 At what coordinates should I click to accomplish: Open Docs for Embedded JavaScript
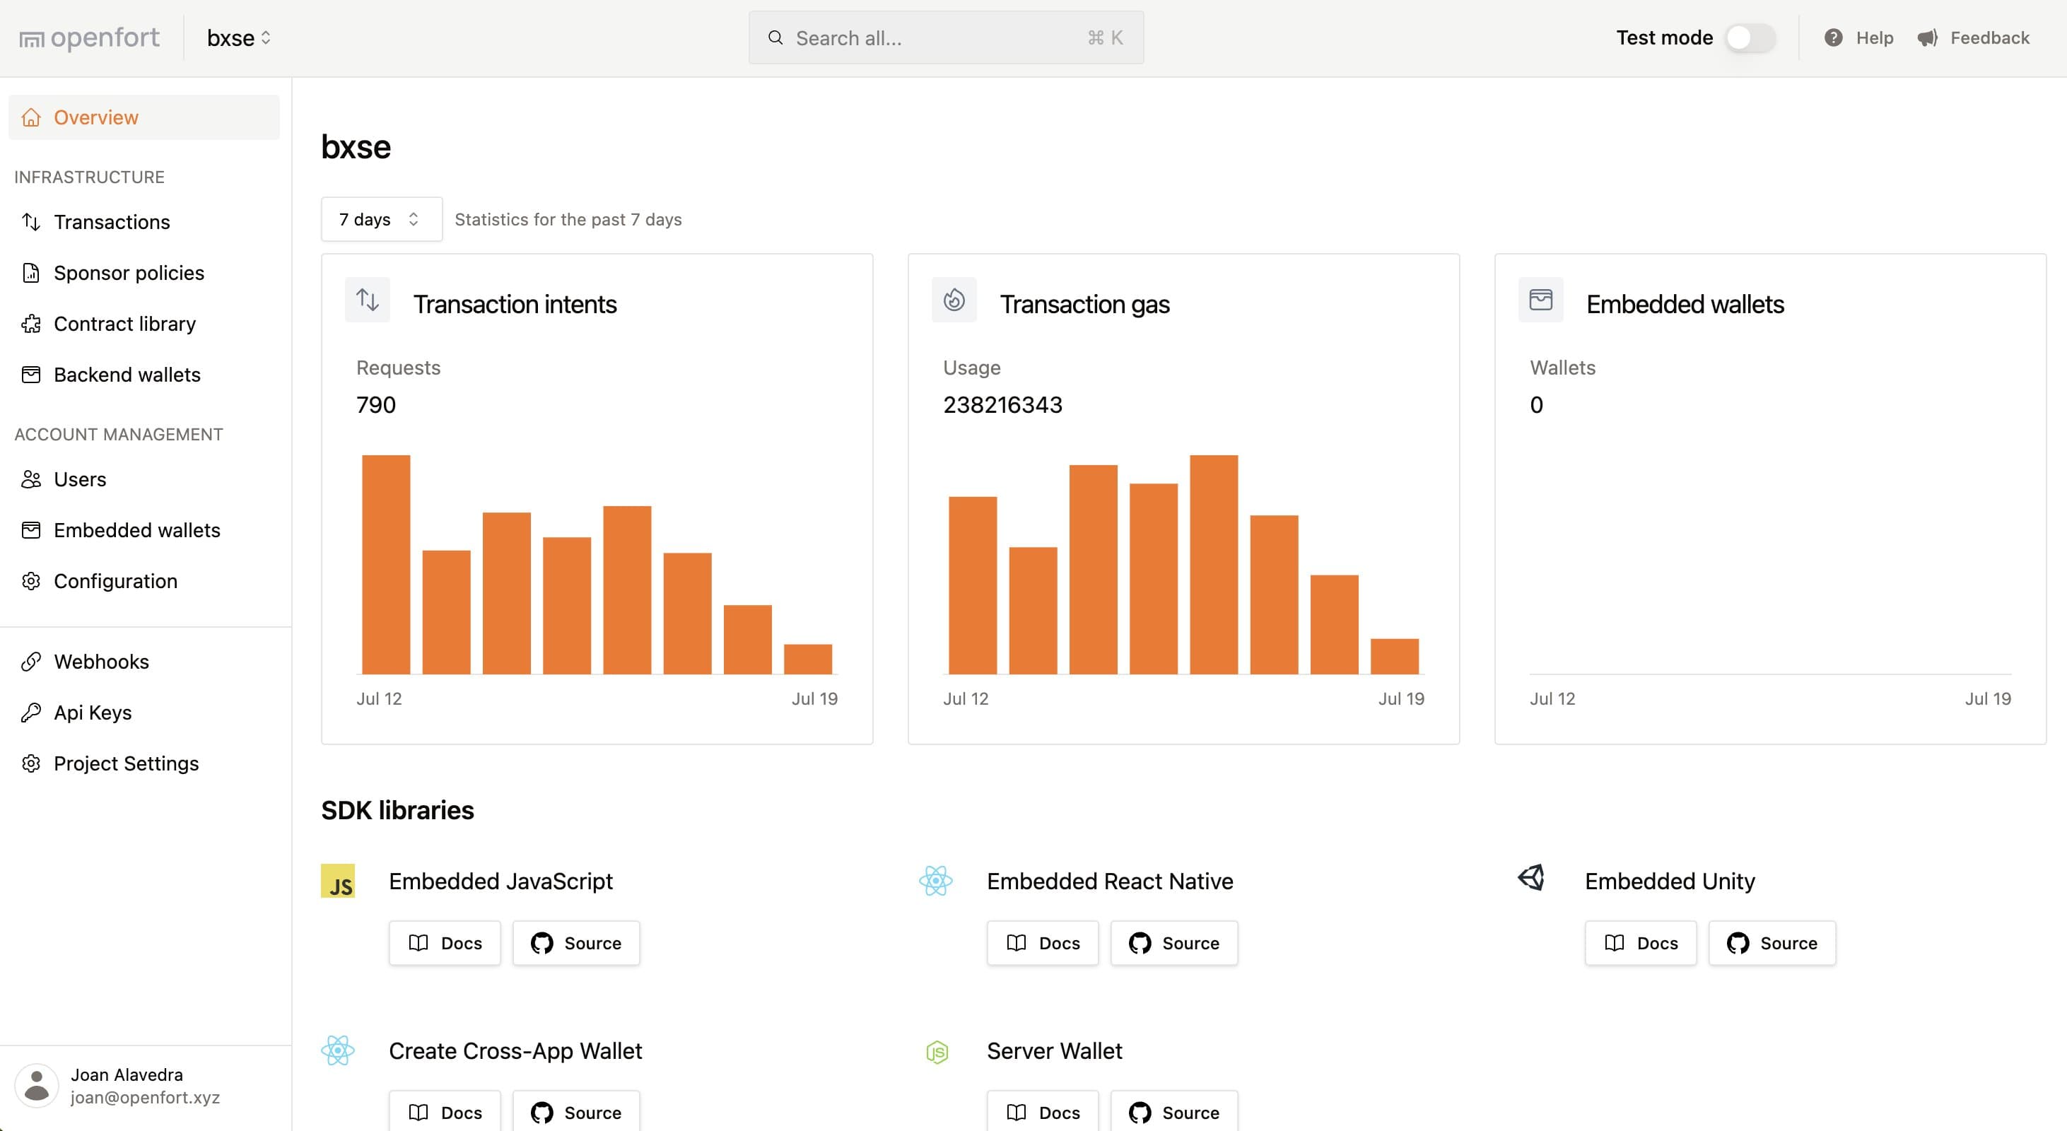(445, 943)
